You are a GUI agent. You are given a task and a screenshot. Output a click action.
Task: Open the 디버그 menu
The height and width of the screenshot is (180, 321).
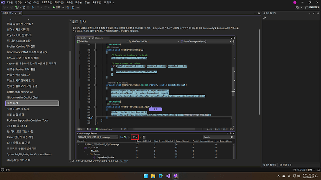pos(59,2)
